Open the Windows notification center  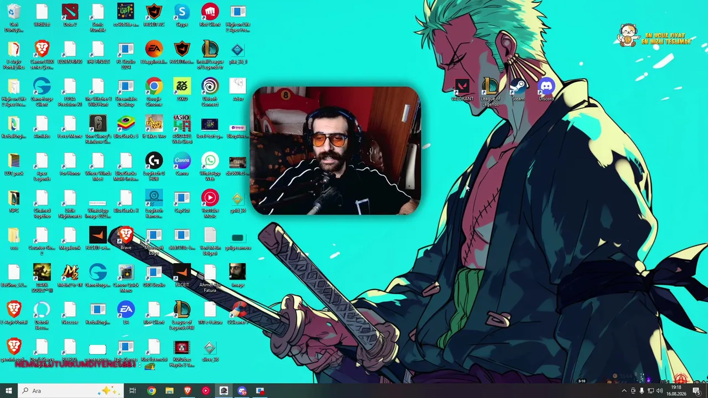[x=696, y=391]
